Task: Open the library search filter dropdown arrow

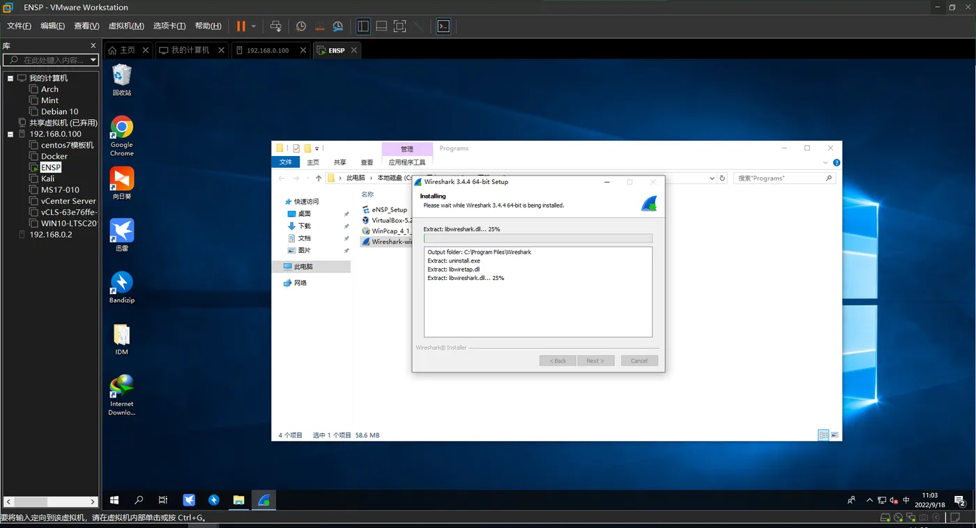Action: (x=93, y=61)
